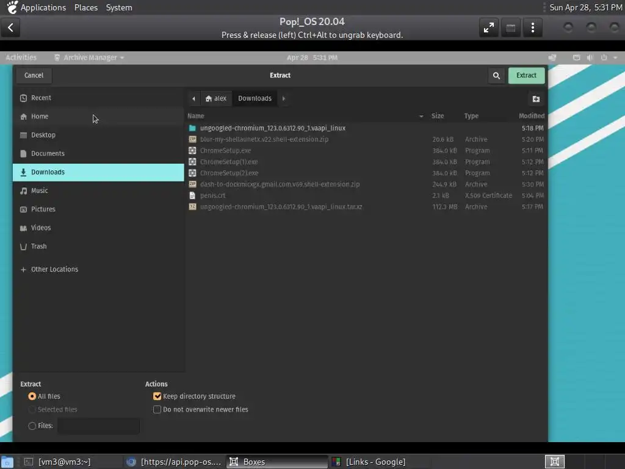Click blur-my-shell extension zip row
Viewport: 625px width, 469px height.
click(x=366, y=139)
